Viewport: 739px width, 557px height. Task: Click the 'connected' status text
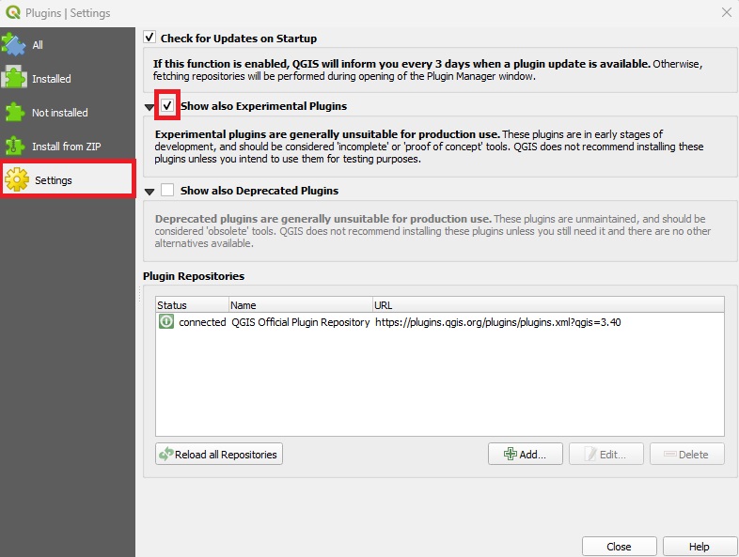tap(202, 322)
